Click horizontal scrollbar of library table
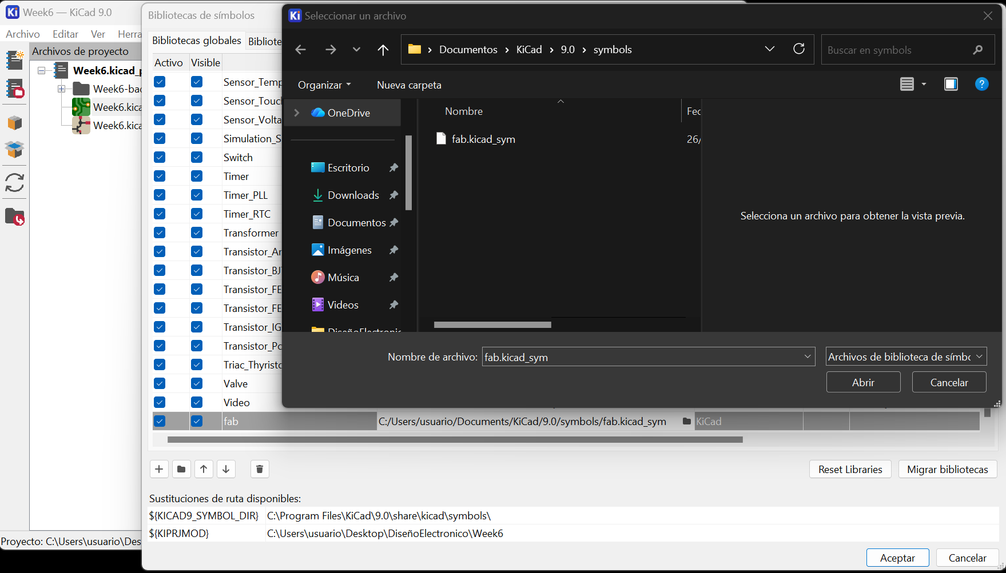Screen dimensions: 1006x573 455,440
